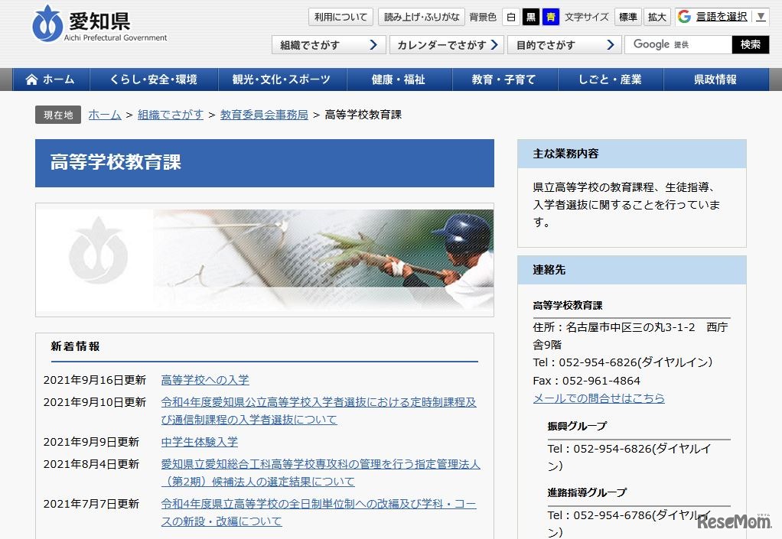782x539 pixels.
Task: Click the arrow icon on 組織でさがす button
Action: click(374, 45)
